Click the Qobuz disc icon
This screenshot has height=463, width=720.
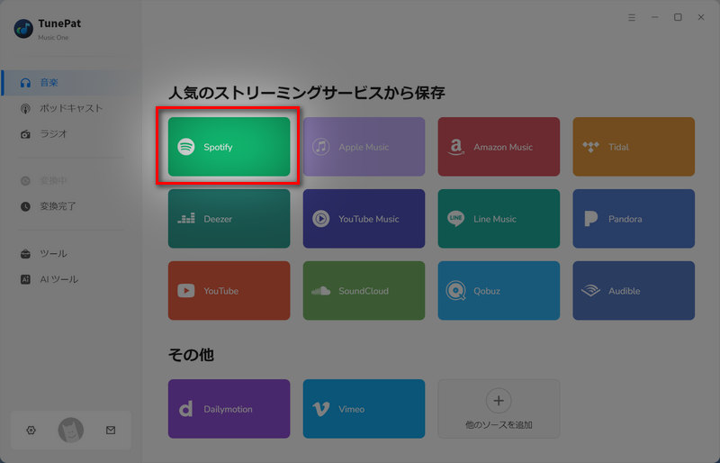(x=455, y=291)
